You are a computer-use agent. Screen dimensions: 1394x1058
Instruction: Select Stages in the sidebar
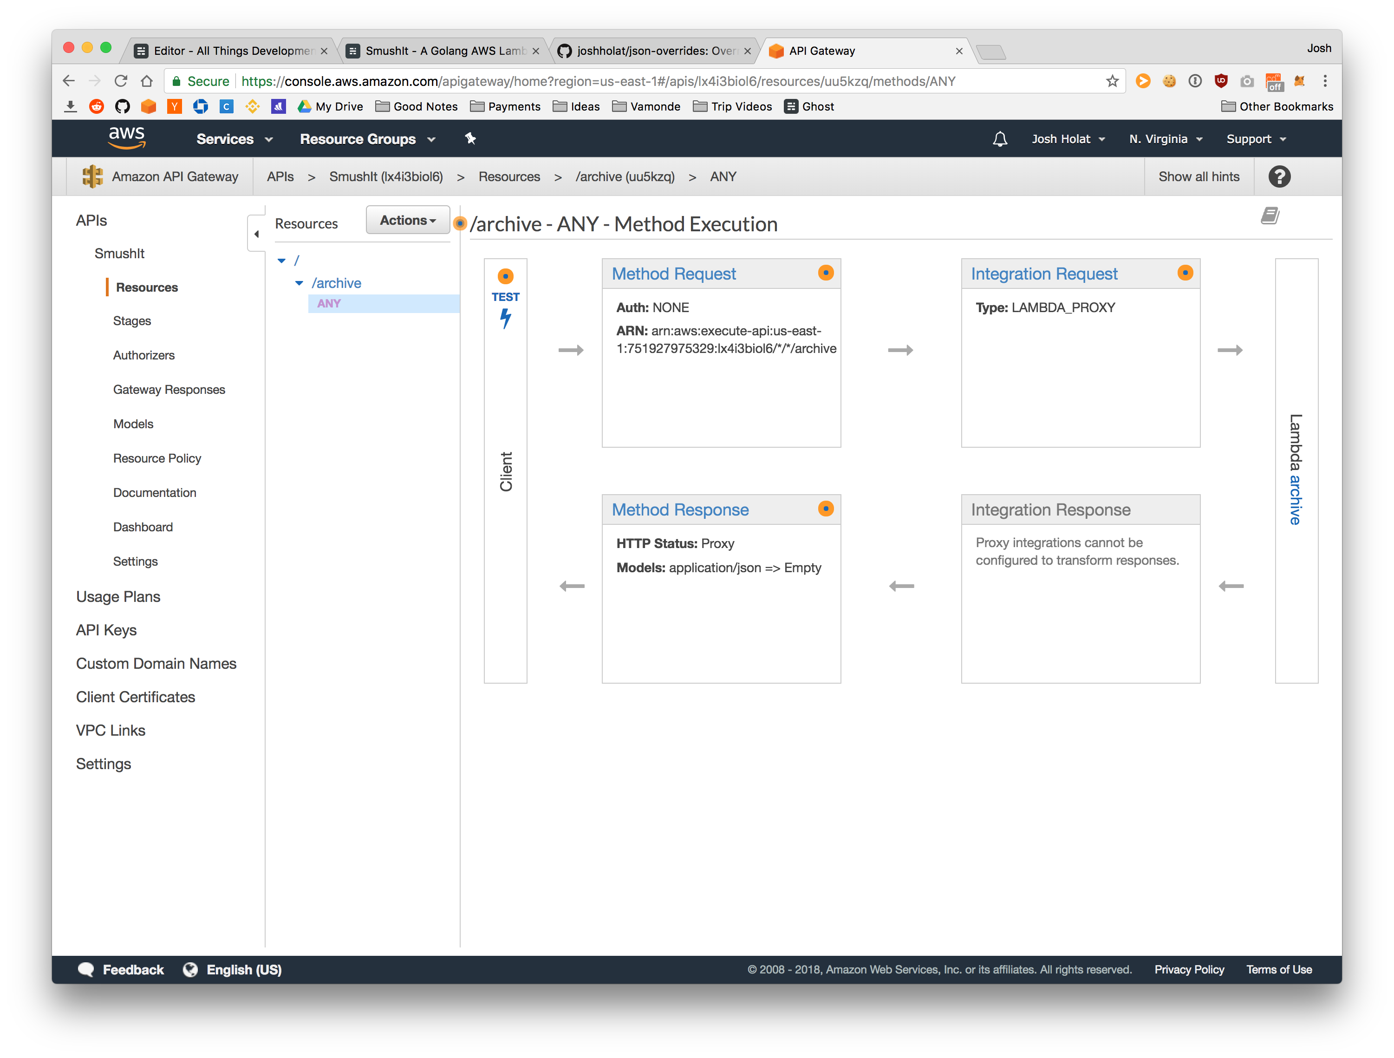(132, 321)
